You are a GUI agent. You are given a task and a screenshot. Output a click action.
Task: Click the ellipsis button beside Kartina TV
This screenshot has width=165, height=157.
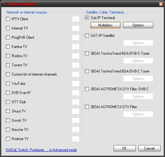coord(76,47)
